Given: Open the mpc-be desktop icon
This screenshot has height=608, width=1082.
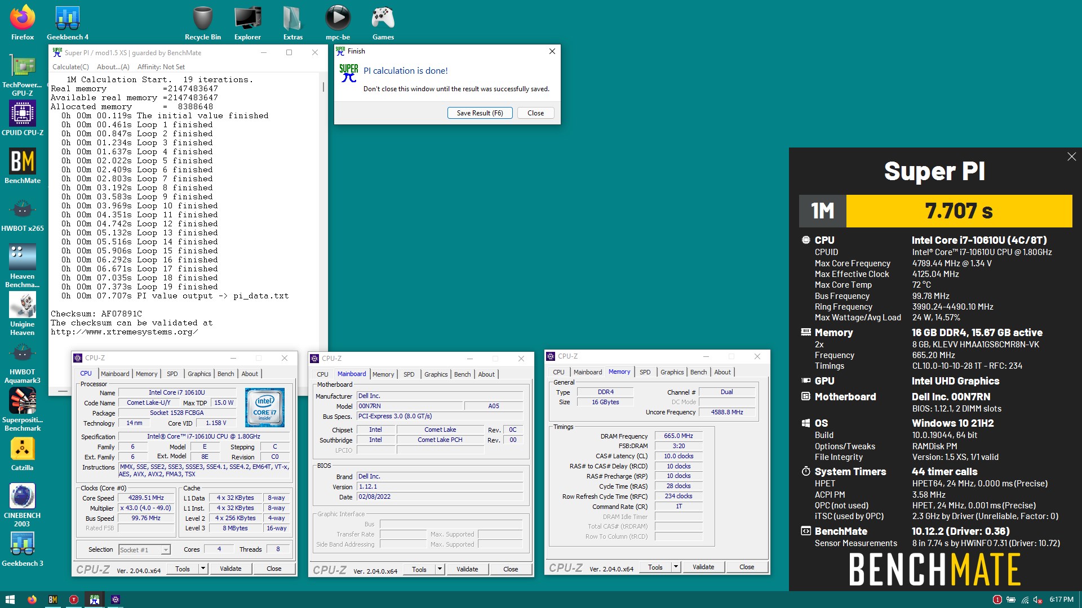Looking at the screenshot, I should [338, 23].
